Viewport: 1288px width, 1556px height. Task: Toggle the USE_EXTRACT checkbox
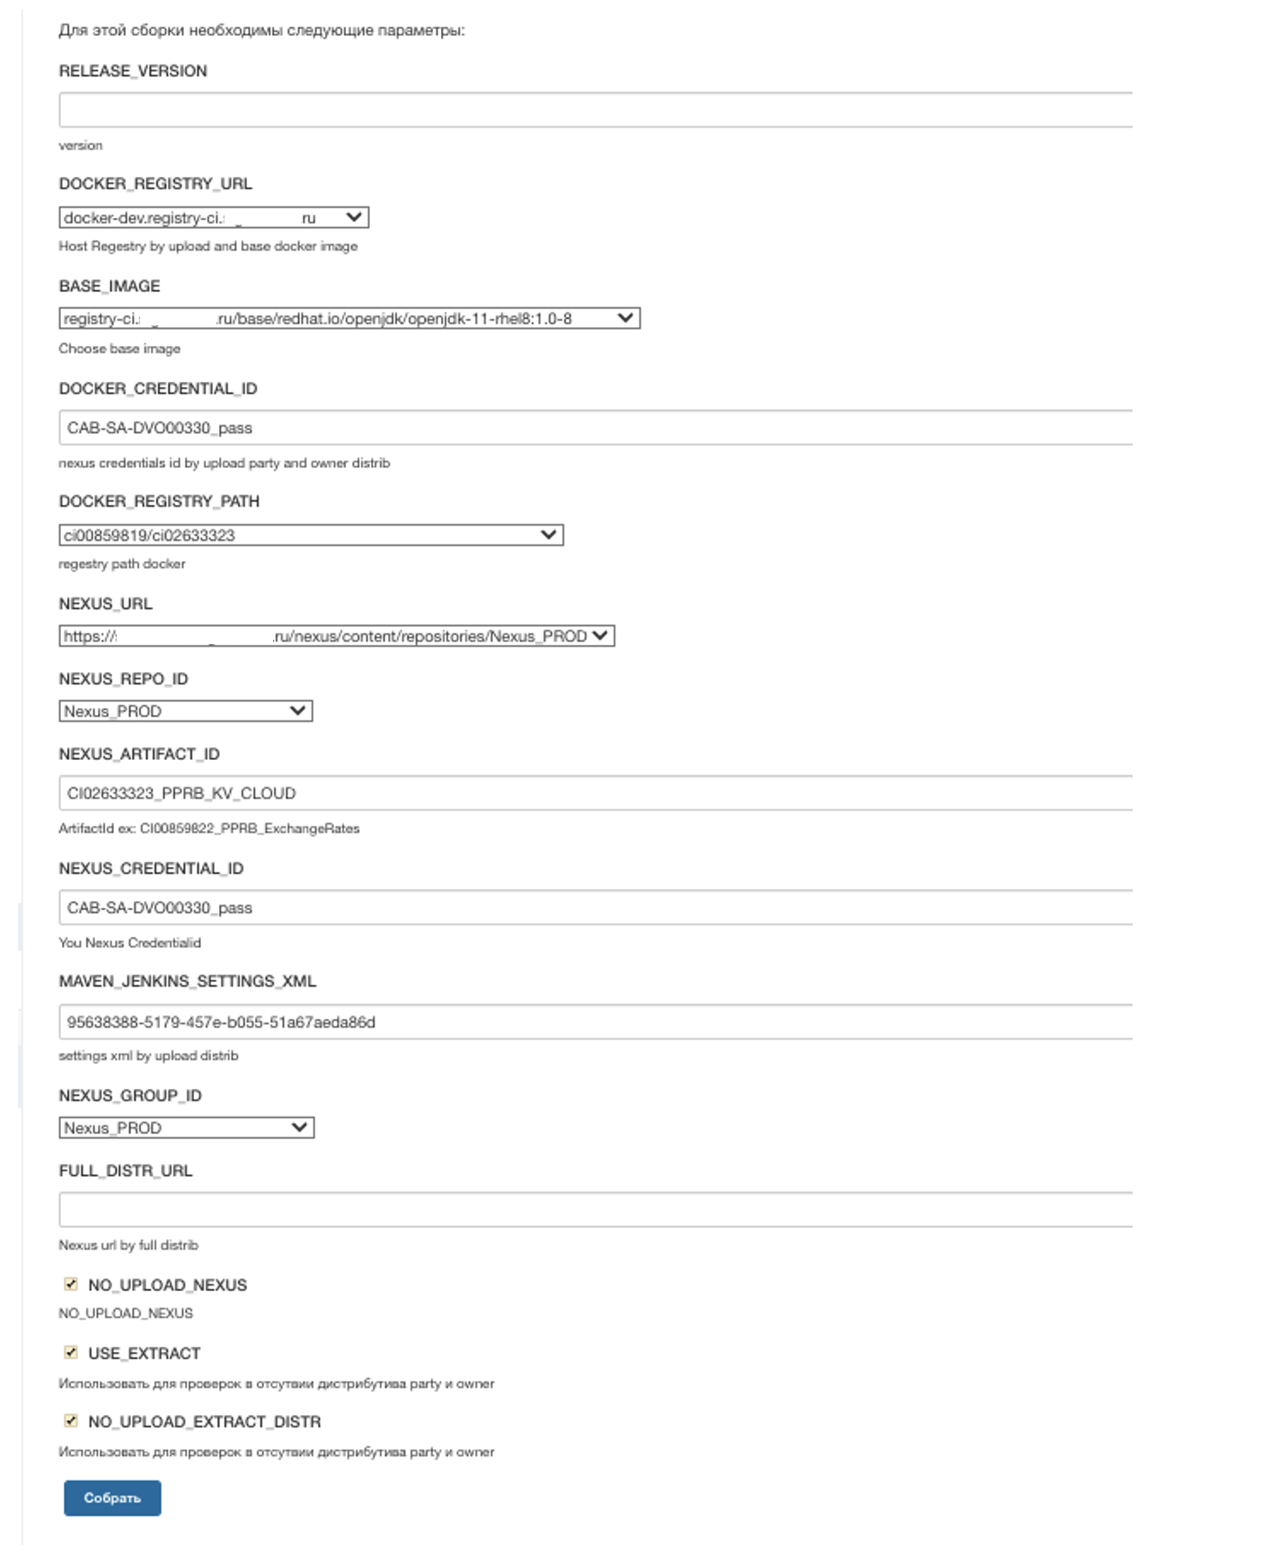71,1352
